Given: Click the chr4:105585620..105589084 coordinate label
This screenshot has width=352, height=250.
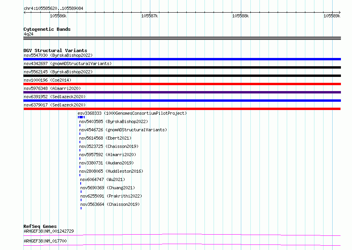Looking at the screenshot, I should tap(53, 9).
